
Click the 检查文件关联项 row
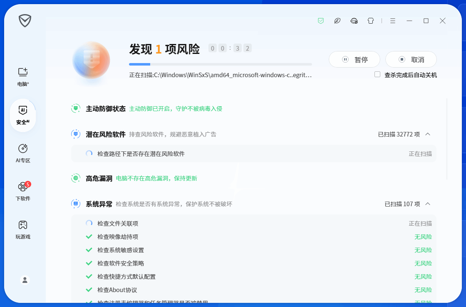(x=254, y=224)
